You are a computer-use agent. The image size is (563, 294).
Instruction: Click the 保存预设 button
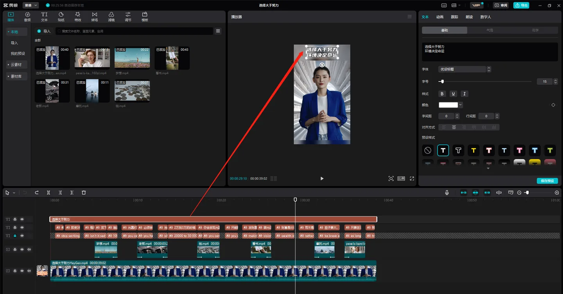pyautogui.click(x=547, y=181)
